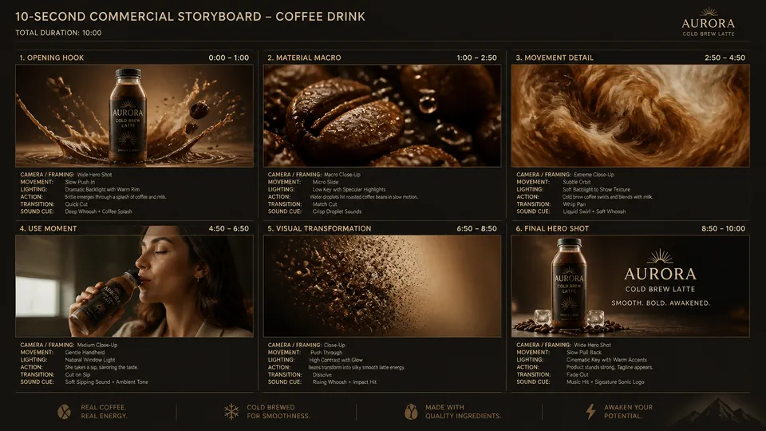Click the Slow Pull Back movement text

click(x=584, y=352)
